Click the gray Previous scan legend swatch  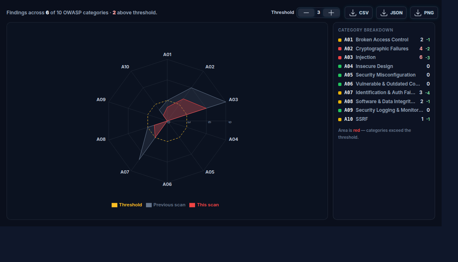(149, 205)
